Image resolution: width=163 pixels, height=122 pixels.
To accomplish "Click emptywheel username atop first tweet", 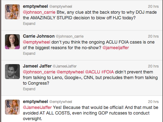I will point(35,7).
